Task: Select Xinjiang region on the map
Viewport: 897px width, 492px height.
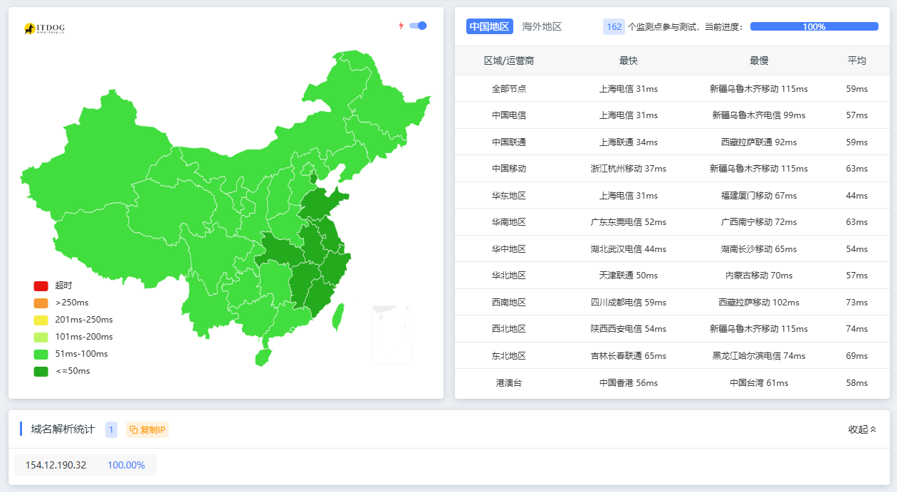Action: click(114, 142)
